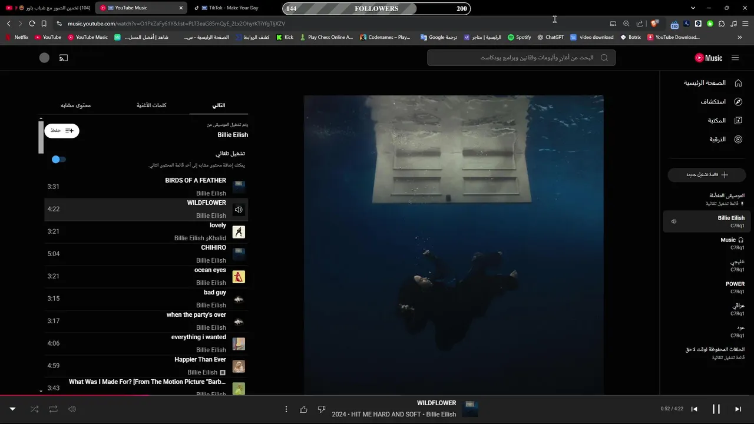Click the volume icon in player bar
The image size is (754, 424).
72,409
